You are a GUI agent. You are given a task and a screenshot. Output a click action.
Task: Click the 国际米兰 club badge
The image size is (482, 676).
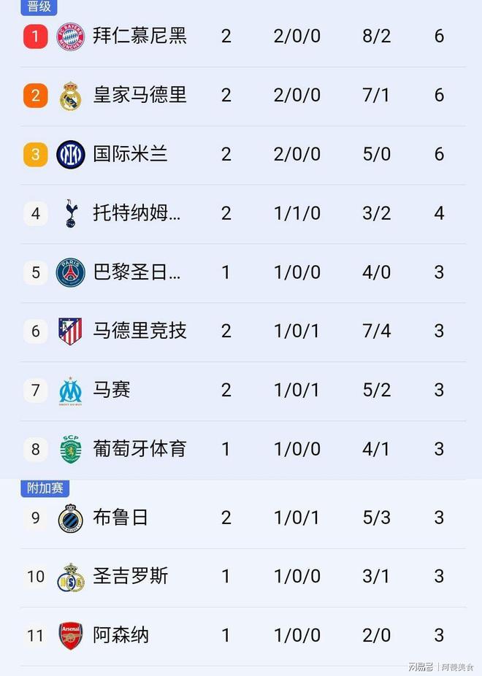pyautogui.click(x=68, y=154)
